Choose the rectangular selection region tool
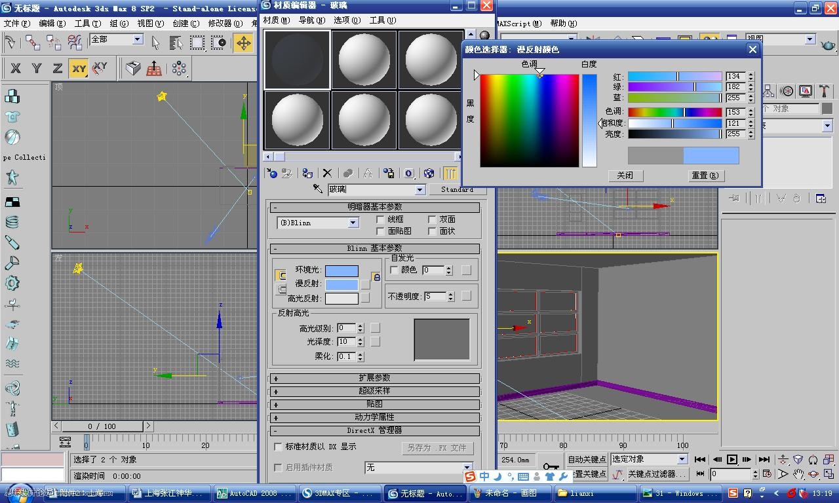The height and width of the screenshot is (503, 839). [x=197, y=43]
